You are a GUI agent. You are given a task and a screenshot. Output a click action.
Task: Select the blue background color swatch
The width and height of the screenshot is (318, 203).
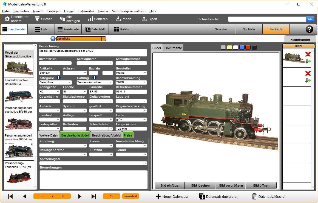[x=242, y=48]
